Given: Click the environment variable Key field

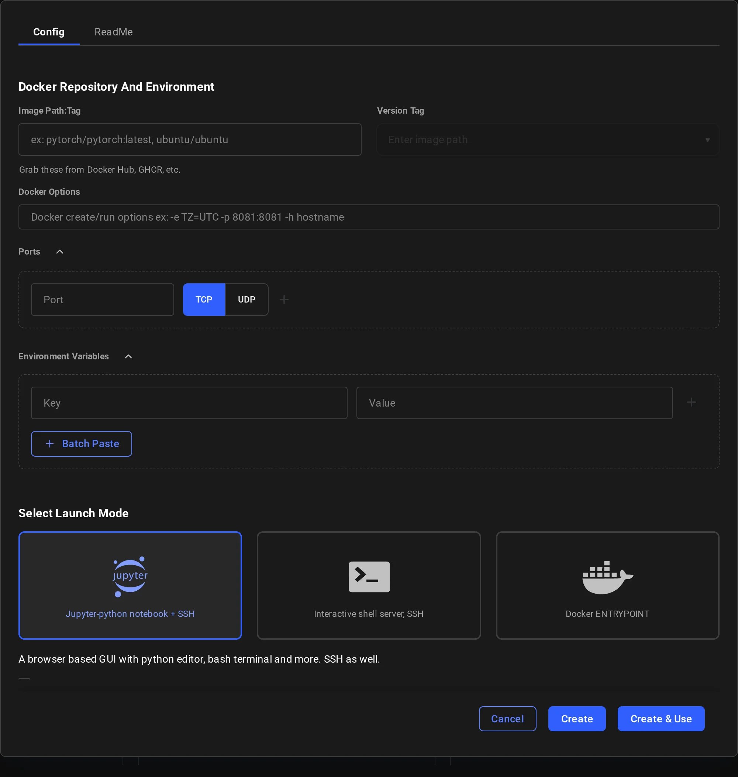Looking at the screenshot, I should [x=189, y=403].
